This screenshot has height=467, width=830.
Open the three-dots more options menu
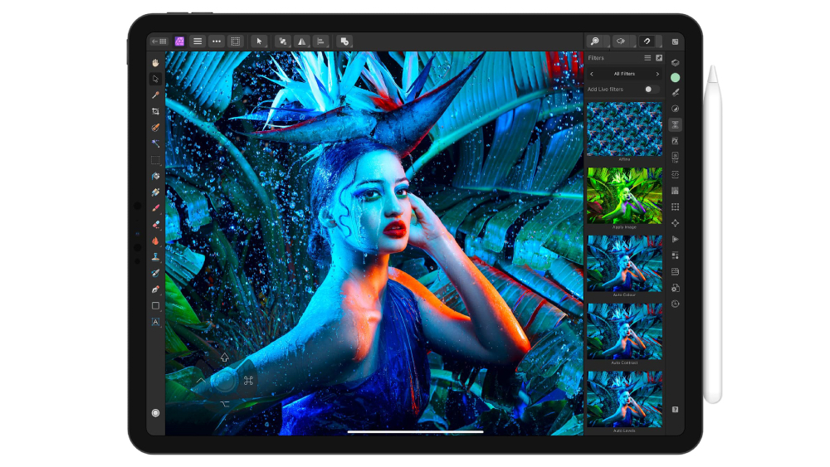(216, 41)
